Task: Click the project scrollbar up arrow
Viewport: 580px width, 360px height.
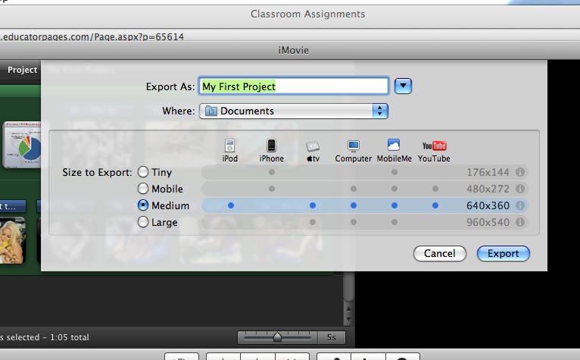Action: [x=348, y=308]
